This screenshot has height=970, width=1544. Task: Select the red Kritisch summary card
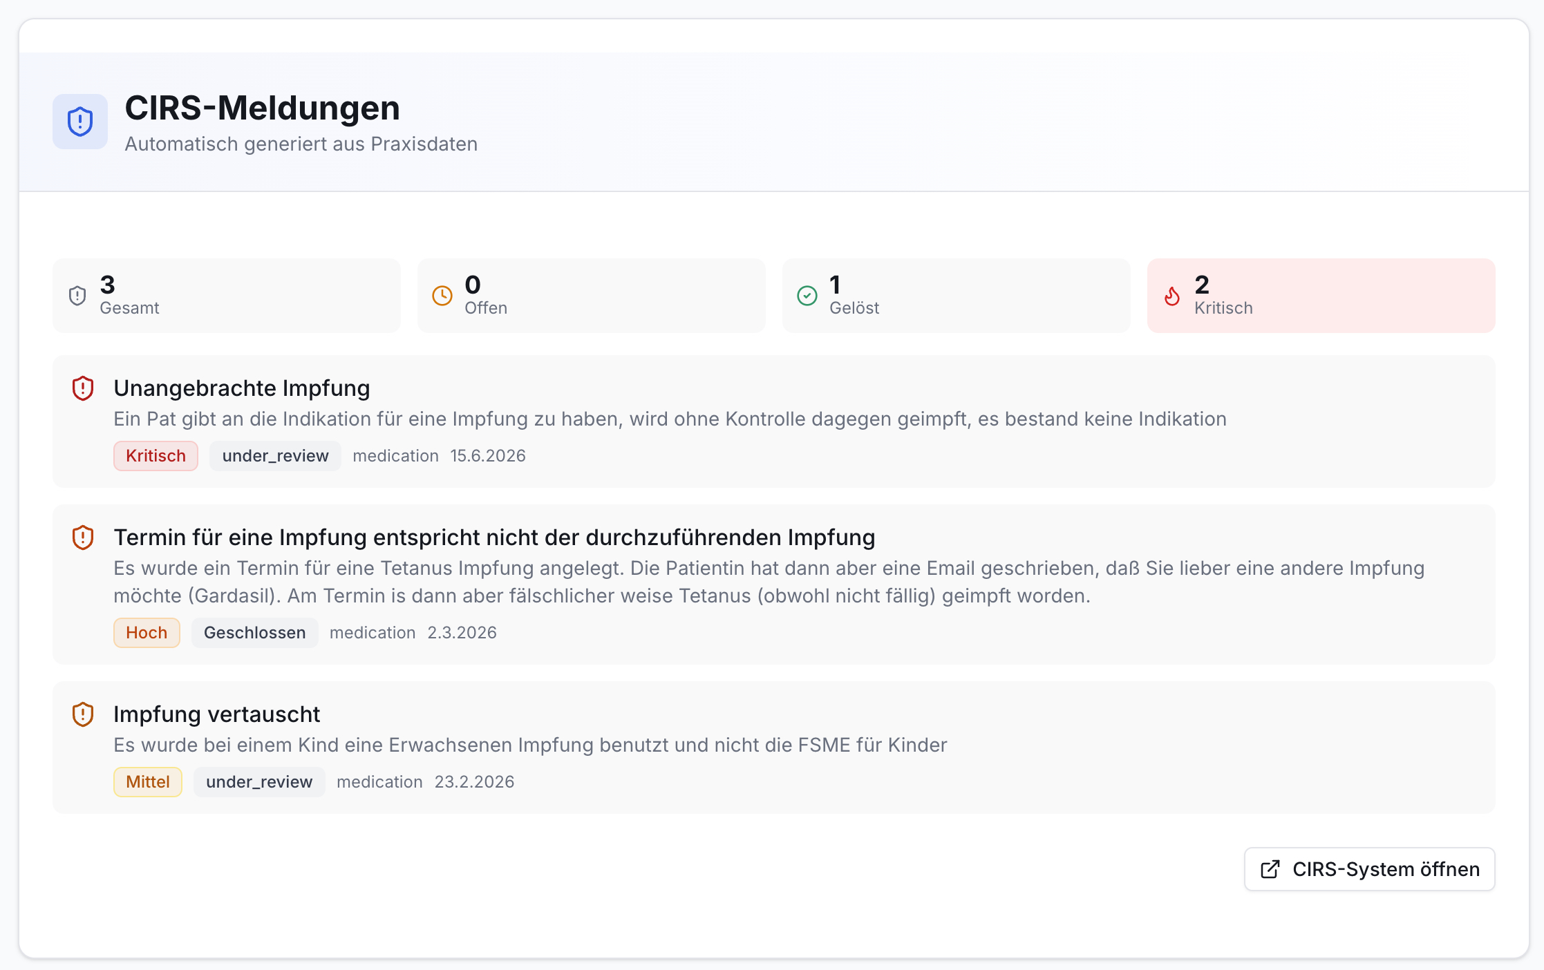point(1321,296)
